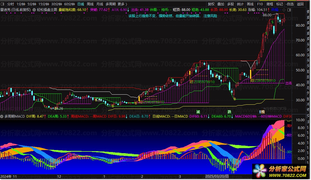Click the 2024年 11 axis label
The width and height of the screenshot is (311, 180).
click(x=8, y=176)
